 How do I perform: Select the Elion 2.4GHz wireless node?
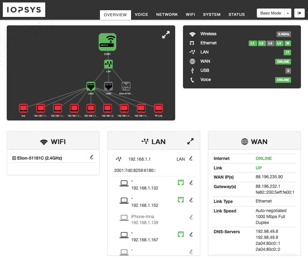click(126, 86)
